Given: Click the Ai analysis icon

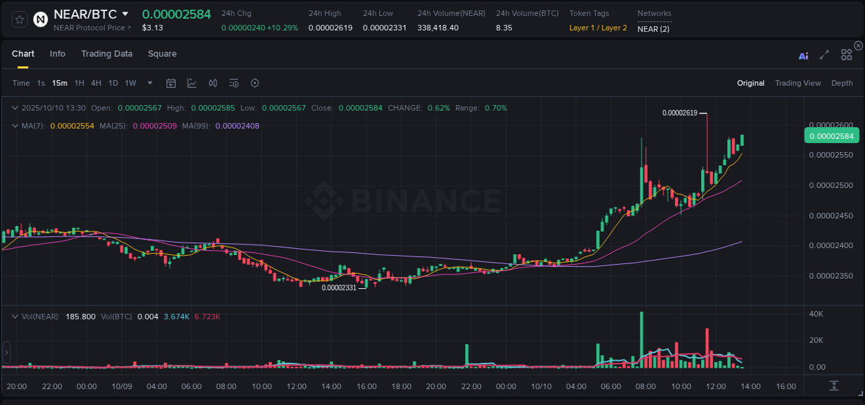Looking at the screenshot, I should [803, 55].
